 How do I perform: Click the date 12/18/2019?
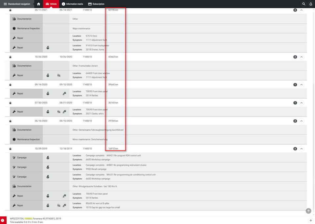[x=66, y=148]
